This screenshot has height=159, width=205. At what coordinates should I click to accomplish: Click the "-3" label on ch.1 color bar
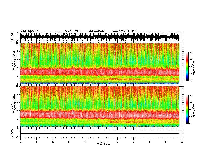191,52
